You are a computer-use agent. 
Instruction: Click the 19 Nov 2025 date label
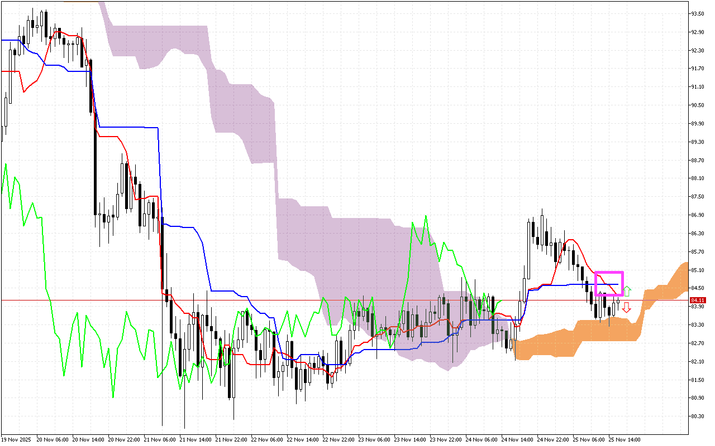[x=18, y=439]
